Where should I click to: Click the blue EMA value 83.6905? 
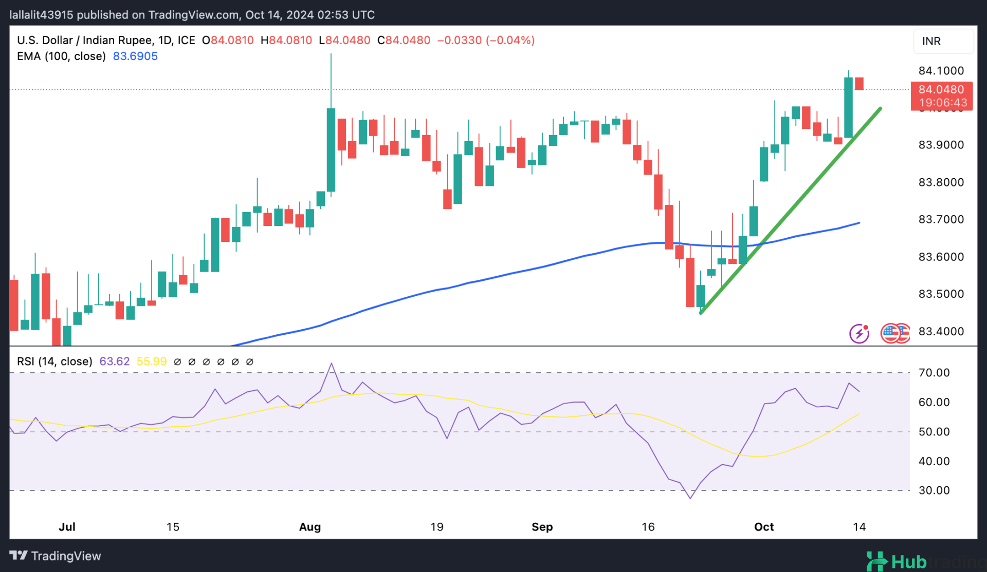coord(135,56)
